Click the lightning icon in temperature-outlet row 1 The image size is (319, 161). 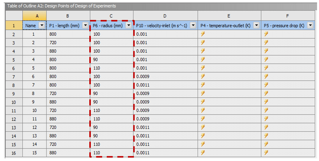[203, 34]
